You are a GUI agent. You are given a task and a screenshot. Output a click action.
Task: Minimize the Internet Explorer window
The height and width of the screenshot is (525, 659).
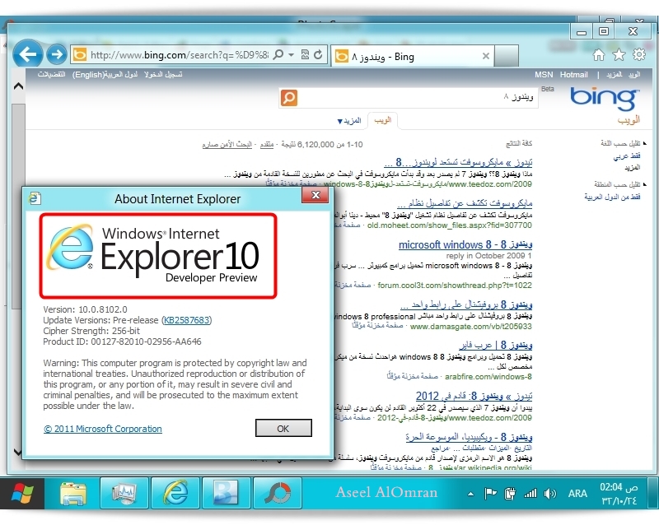[582, 32]
